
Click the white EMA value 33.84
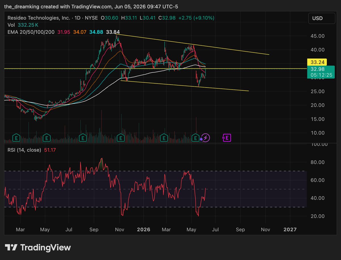pyautogui.click(x=112, y=32)
